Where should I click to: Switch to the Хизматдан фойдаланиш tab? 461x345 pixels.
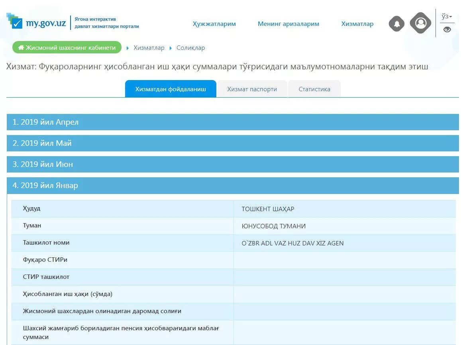click(x=171, y=89)
